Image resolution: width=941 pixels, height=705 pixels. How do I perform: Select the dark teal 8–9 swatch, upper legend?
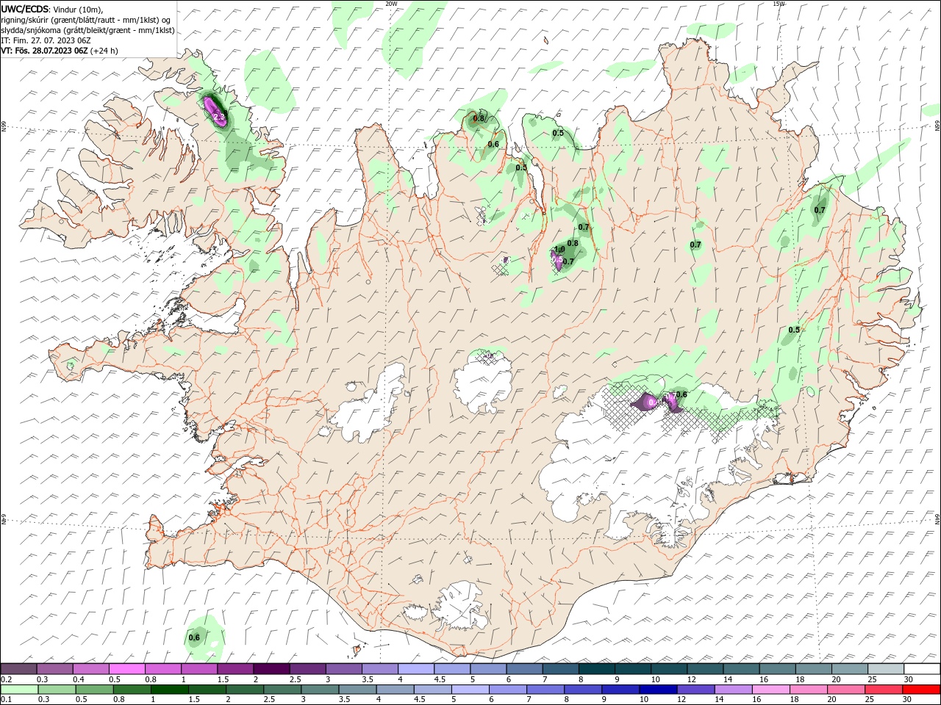point(597,669)
